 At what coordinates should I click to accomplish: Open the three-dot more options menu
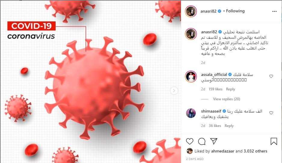coord(274,11)
